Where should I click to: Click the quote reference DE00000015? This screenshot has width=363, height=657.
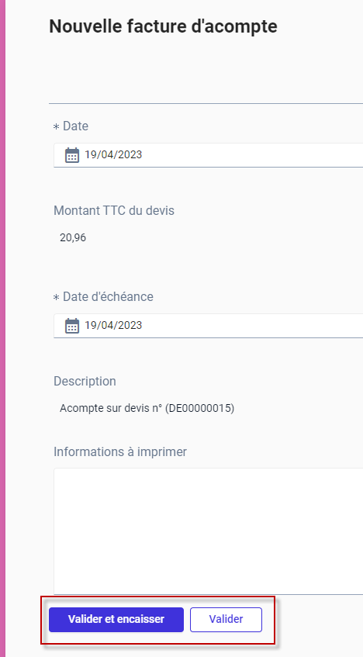tap(199, 408)
